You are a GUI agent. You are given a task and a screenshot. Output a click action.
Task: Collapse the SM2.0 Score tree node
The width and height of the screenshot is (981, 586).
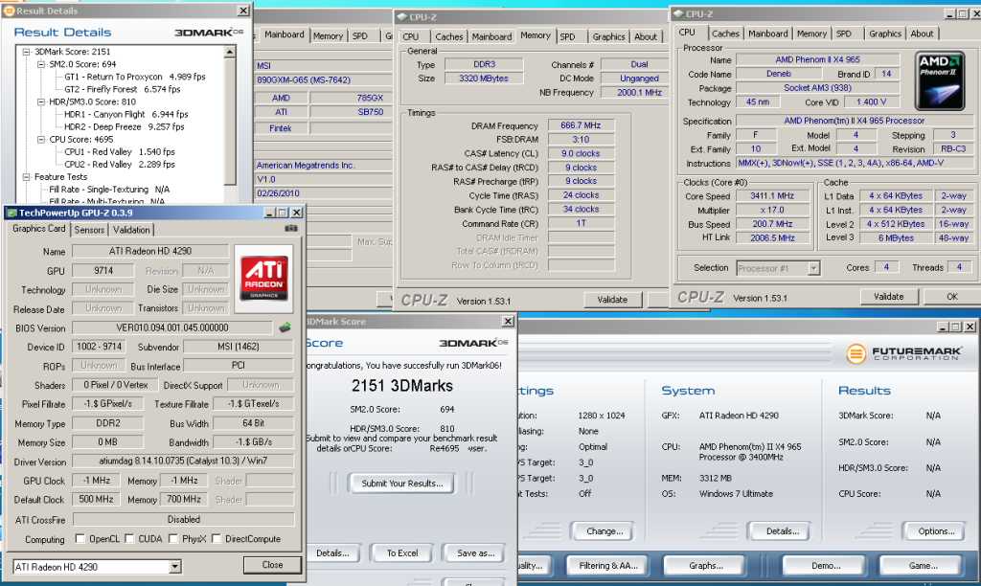pyautogui.click(x=40, y=63)
